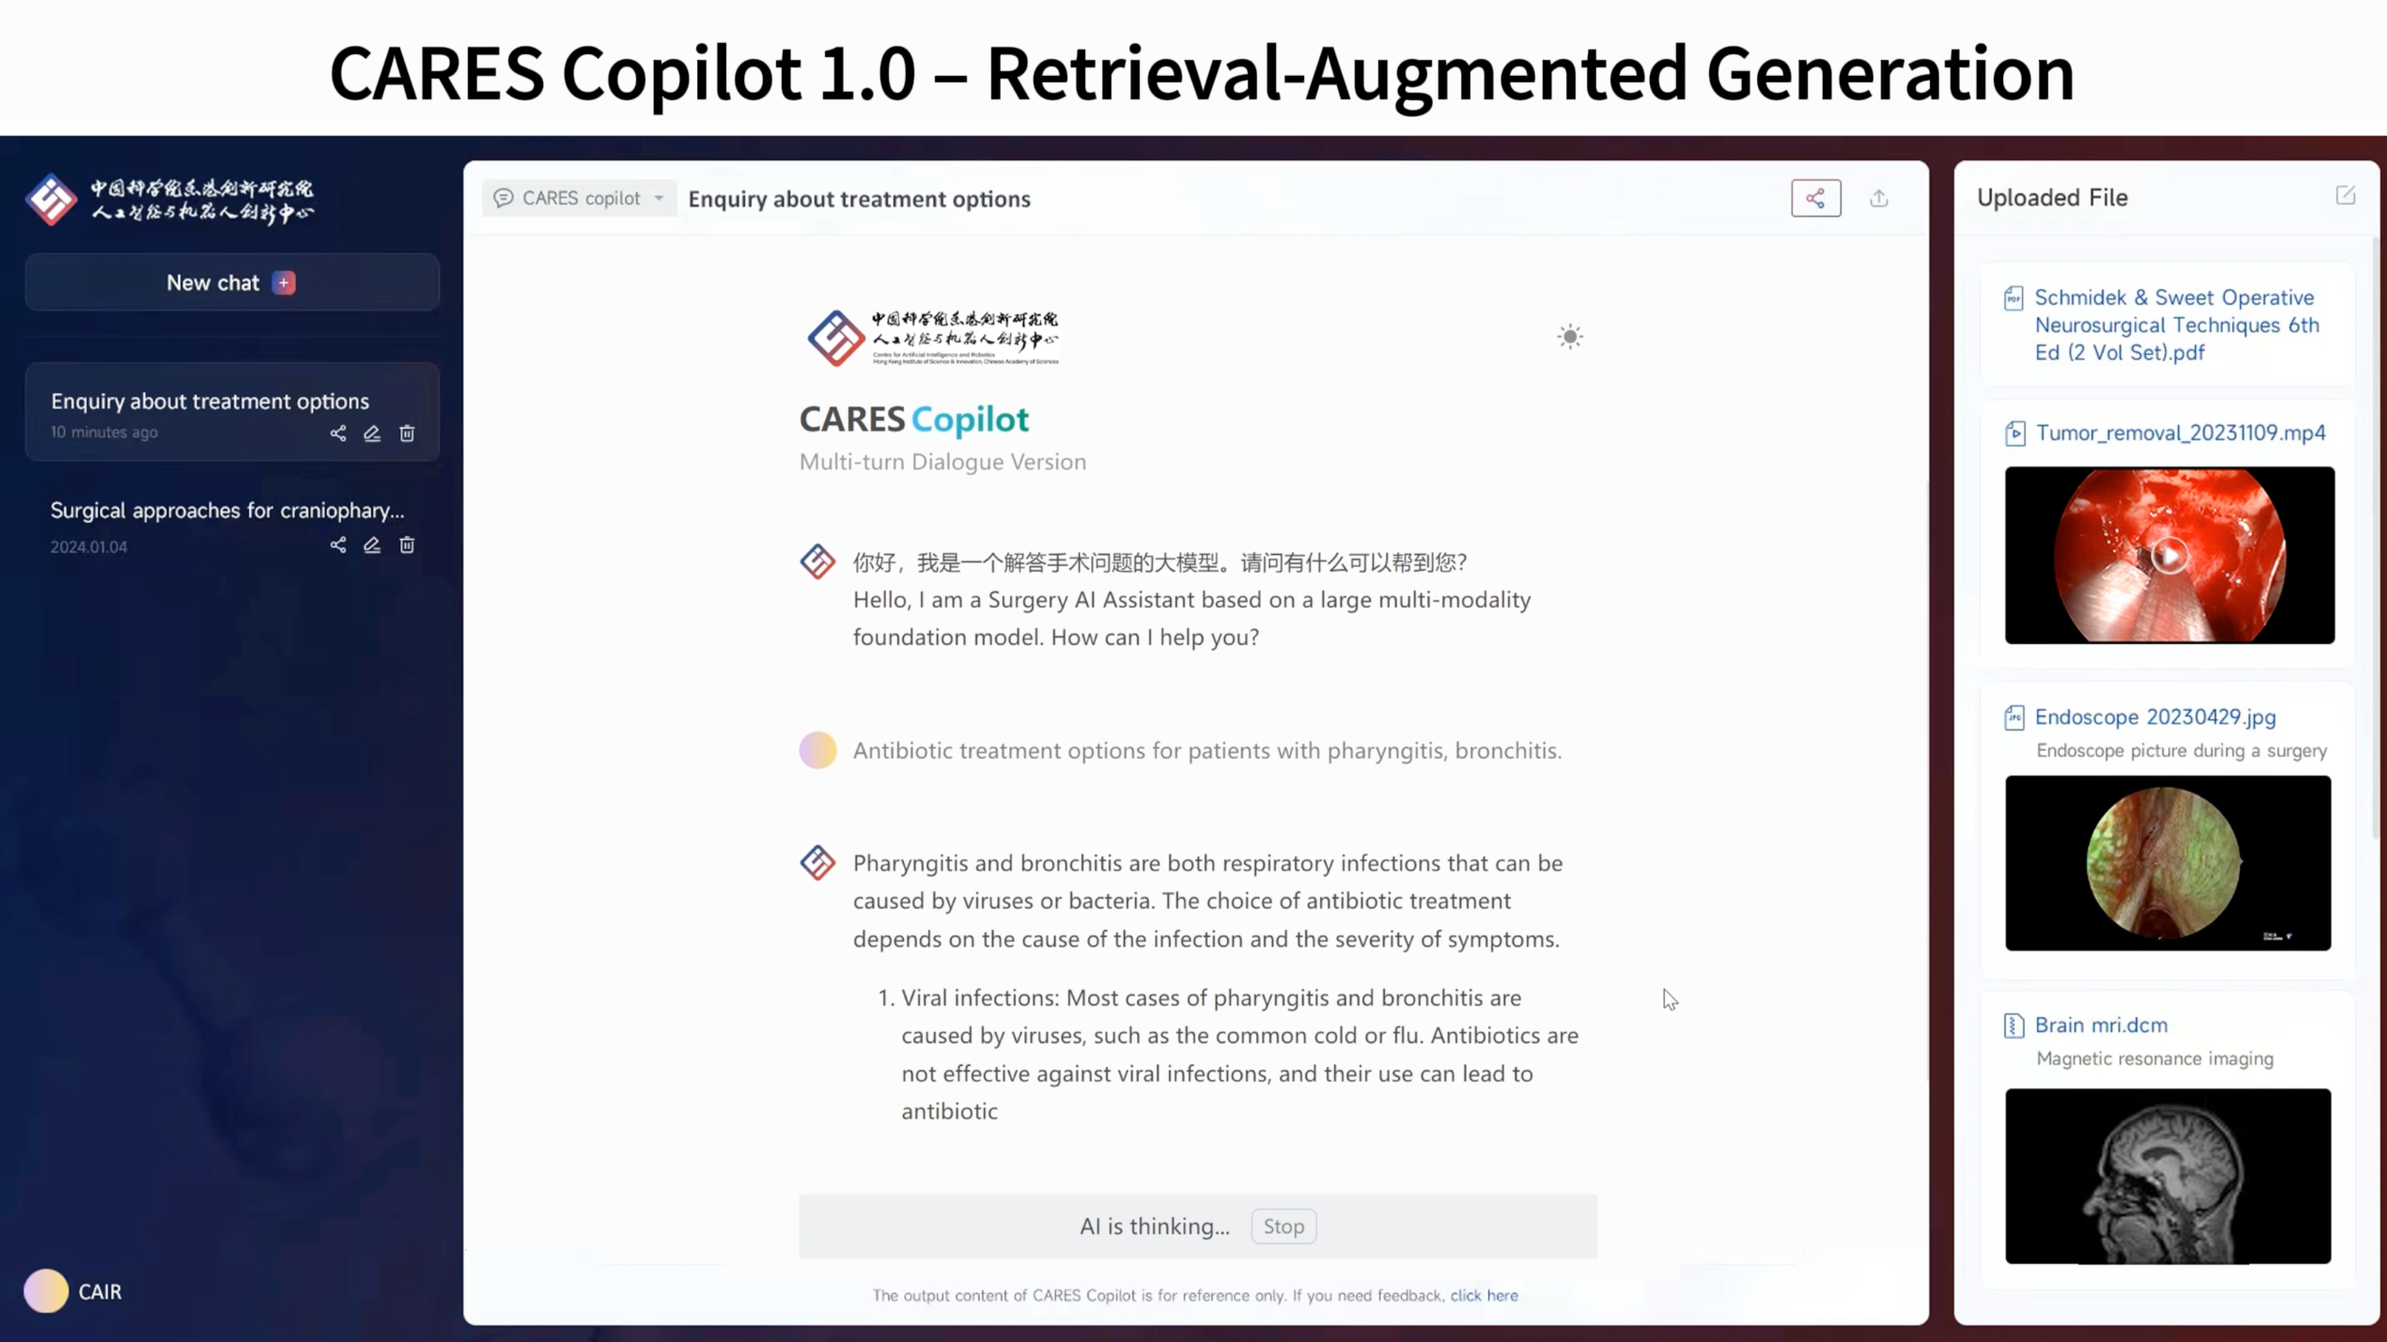This screenshot has height=1342, width=2387.
Task: Toggle light mode with the sun icon
Action: click(x=1570, y=337)
